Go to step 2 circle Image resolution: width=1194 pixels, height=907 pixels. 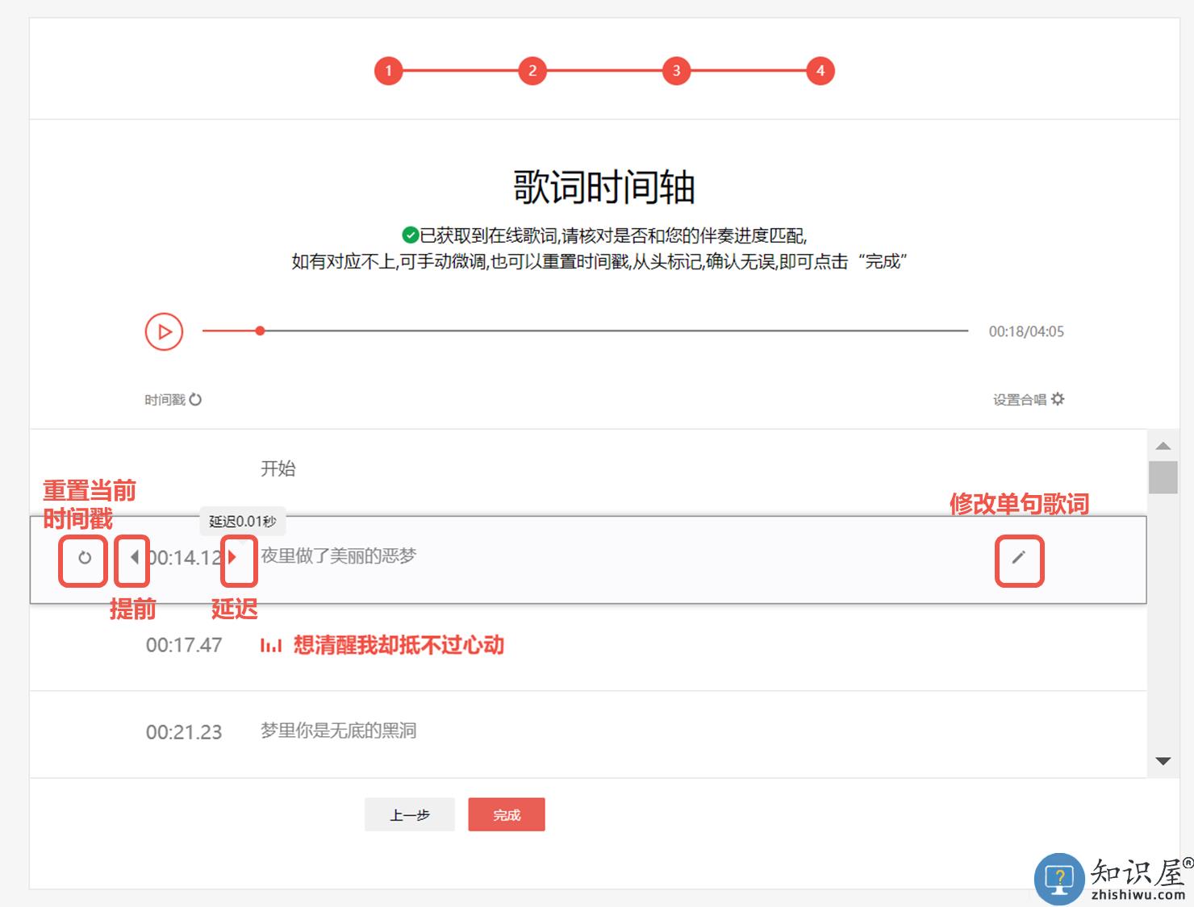point(532,71)
